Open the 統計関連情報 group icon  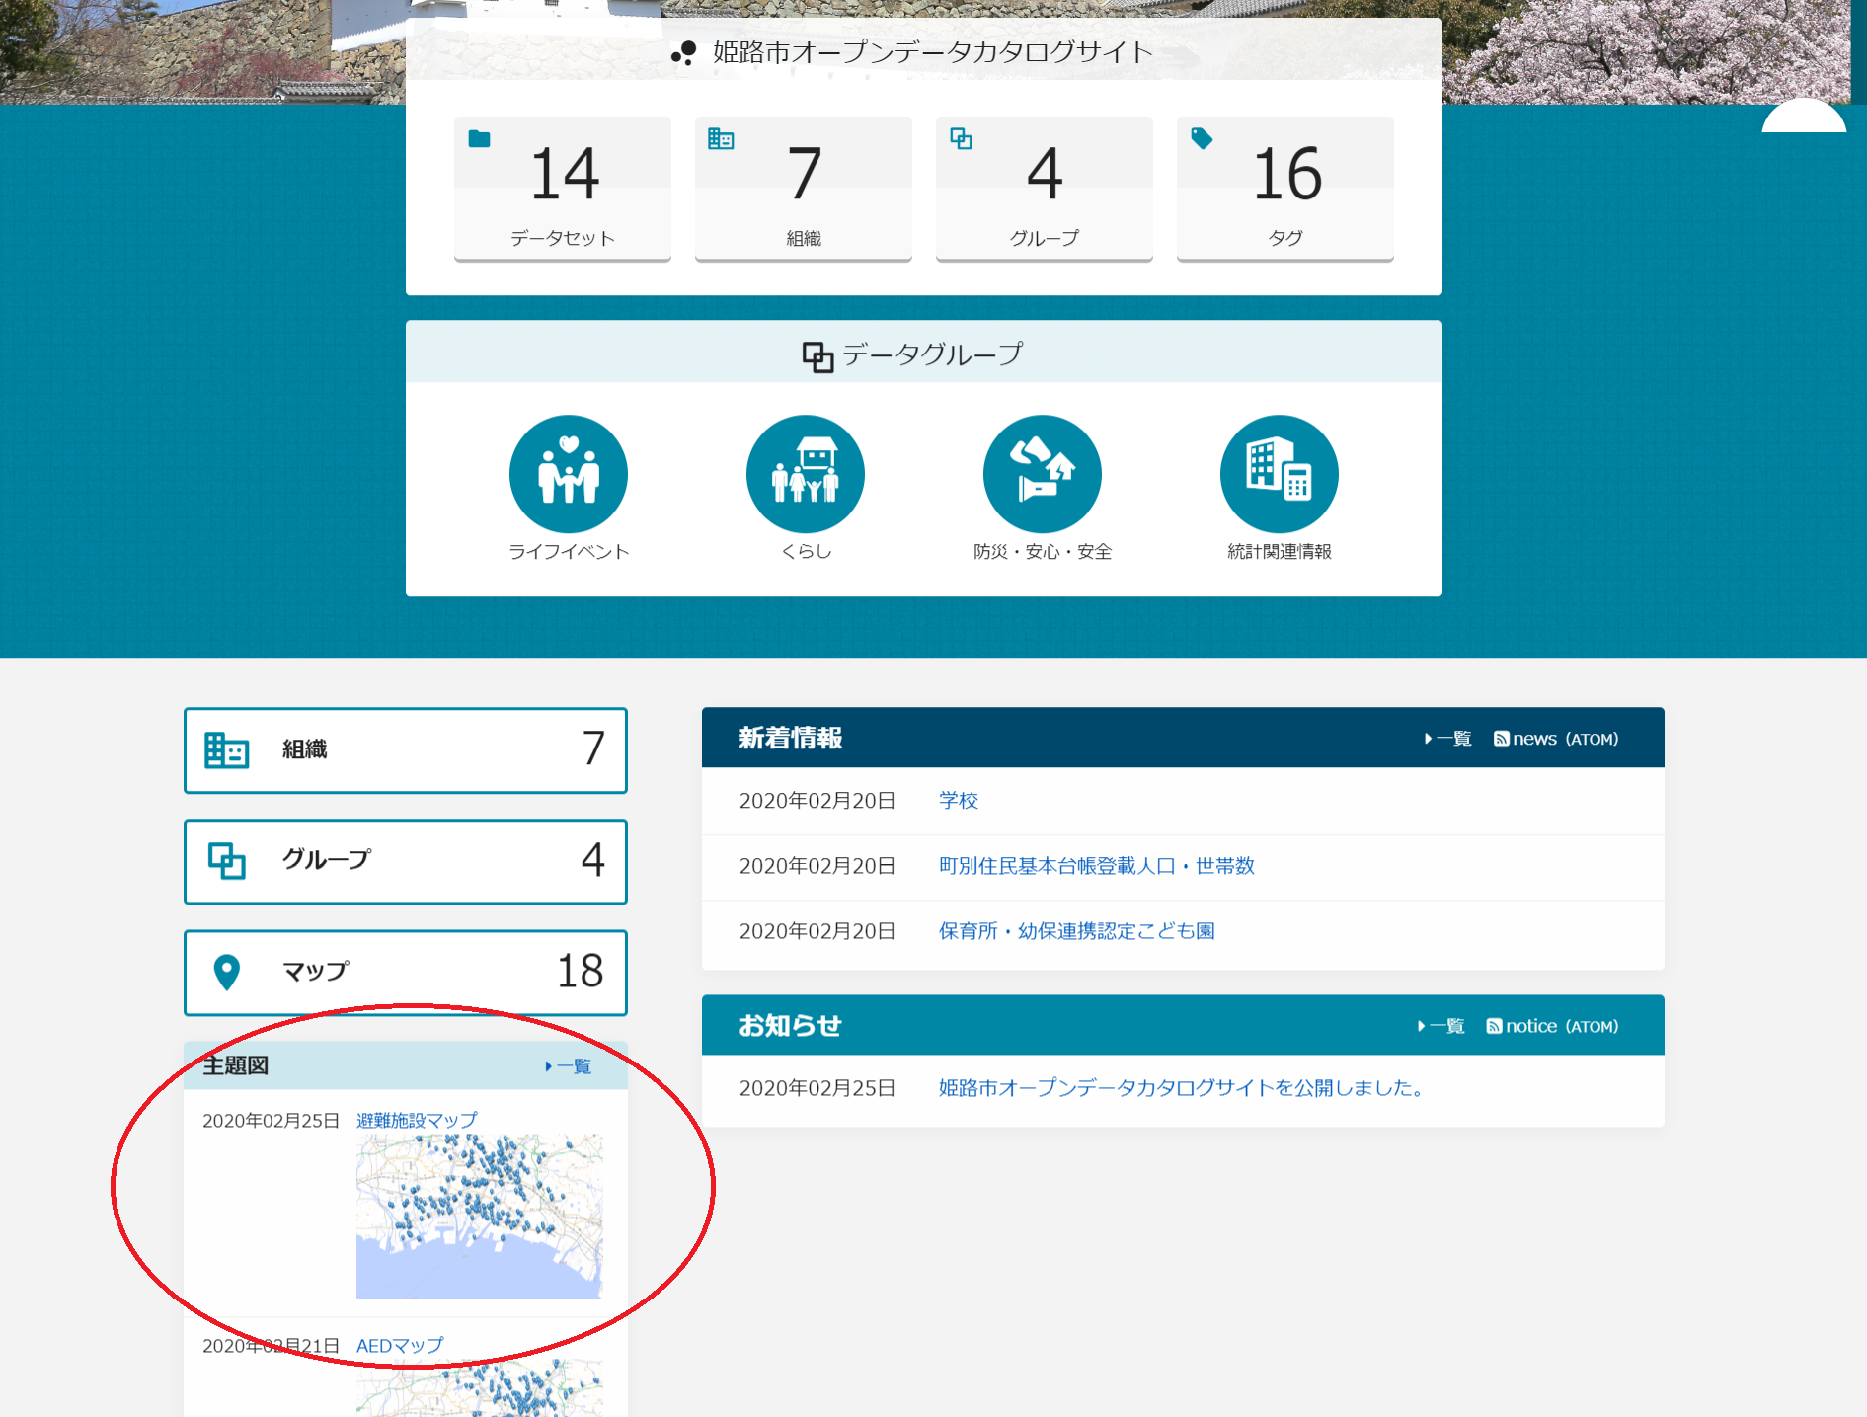click(1279, 474)
